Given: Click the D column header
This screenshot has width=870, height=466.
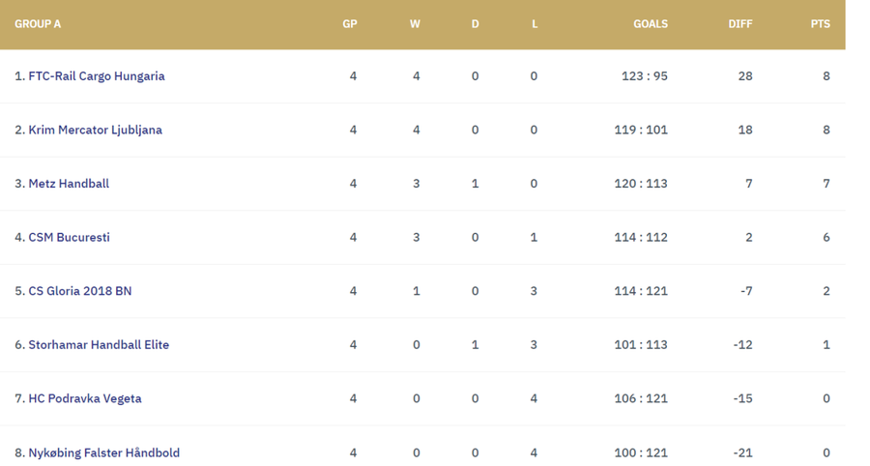Looking at the screenshot, I should [x=475, y=24].
